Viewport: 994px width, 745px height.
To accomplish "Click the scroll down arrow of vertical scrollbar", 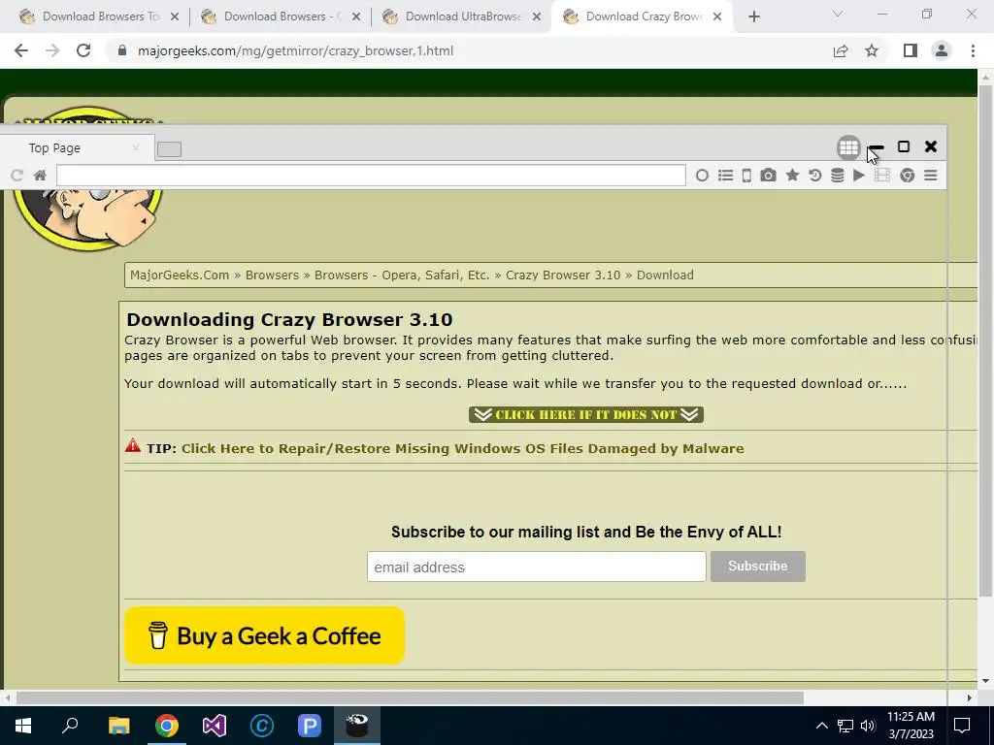I will 985,682.
